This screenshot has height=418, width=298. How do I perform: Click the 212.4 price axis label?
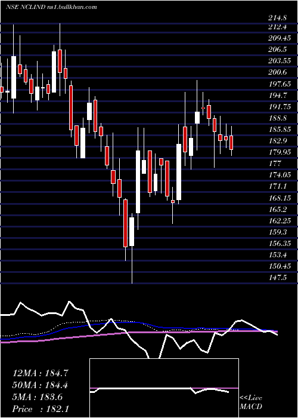[x=278, y=27]
